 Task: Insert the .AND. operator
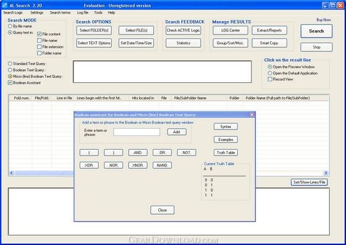tap(138, 153)
